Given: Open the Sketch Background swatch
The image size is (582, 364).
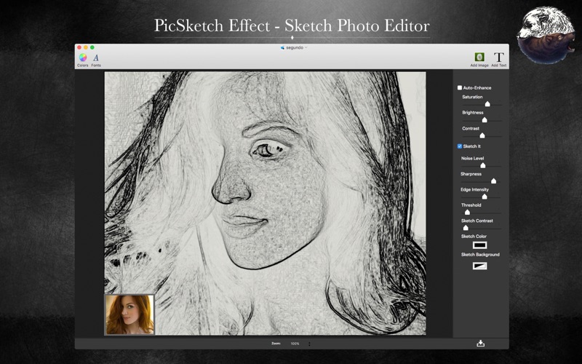Looking at the screenshot, I should click(x=479, y=266).
